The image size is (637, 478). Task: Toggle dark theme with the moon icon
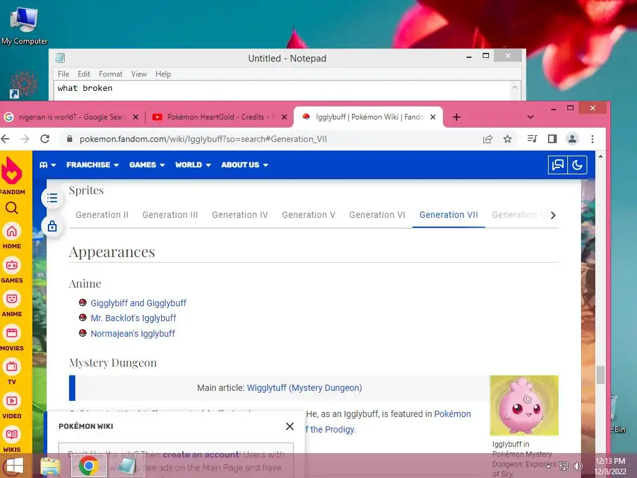point(577,165)
